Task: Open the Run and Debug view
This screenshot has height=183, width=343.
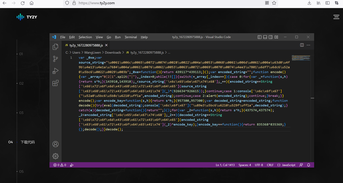Action: [x=55, y=71]
